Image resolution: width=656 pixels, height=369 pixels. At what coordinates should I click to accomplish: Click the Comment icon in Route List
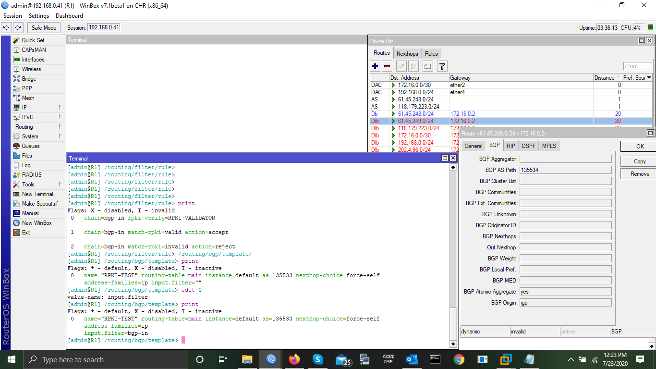pos(428,66)
